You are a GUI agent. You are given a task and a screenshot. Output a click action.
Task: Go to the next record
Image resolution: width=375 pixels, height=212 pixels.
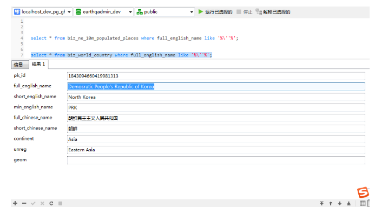(340, 203)
